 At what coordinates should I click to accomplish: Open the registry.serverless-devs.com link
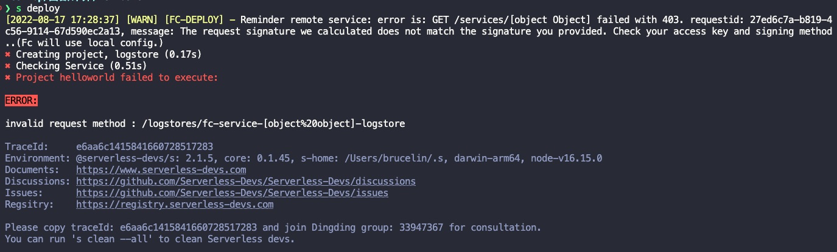pyautogui.click(x=175, y=205)
